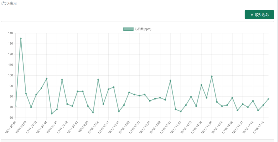The height and width of the screenshot is (142, 278).
Task: Click the first data point at 12/11 20:55
Action: (15, 106)
